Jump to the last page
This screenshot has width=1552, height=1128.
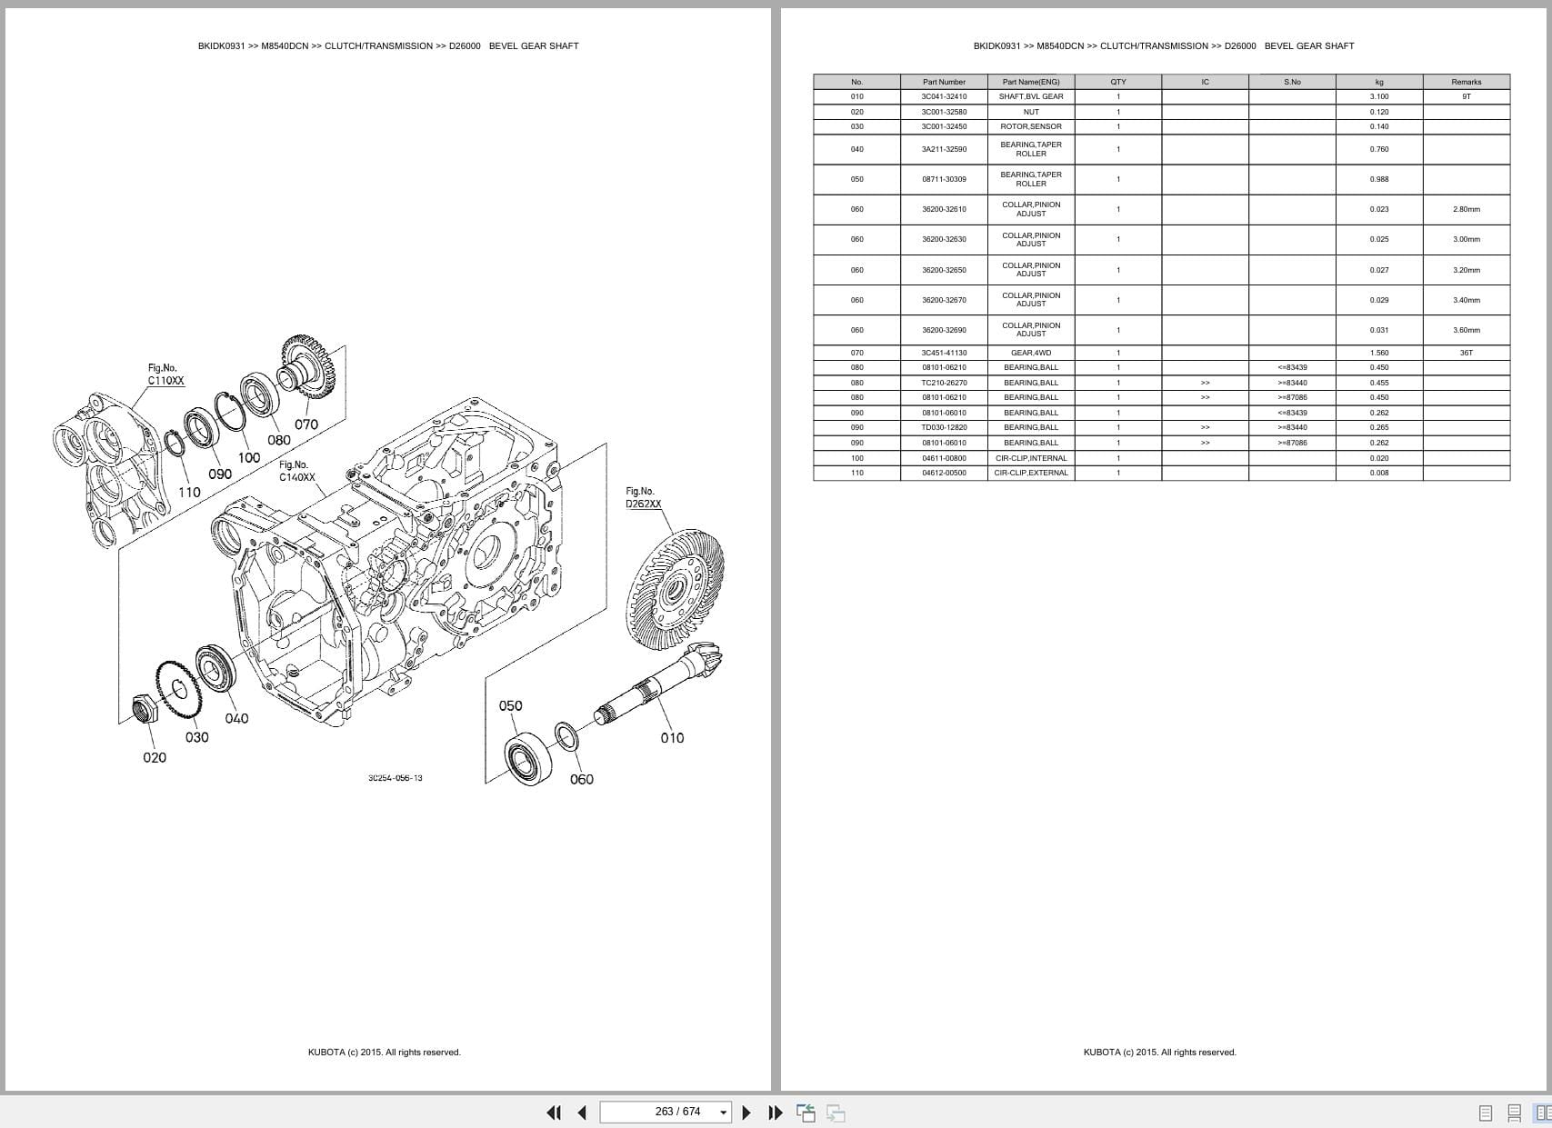(x=776, y=1113)
